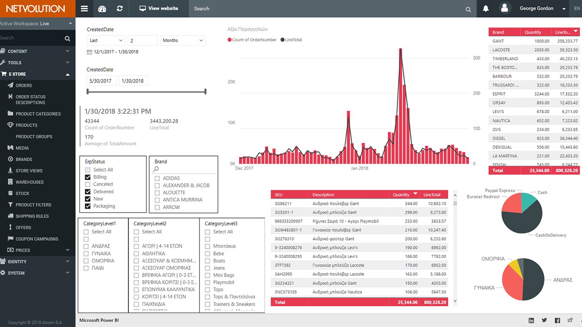Image resolution: width=582 pixels, height=327 pixels.
Task: Open the Media menu item
Action: point(22,148)
